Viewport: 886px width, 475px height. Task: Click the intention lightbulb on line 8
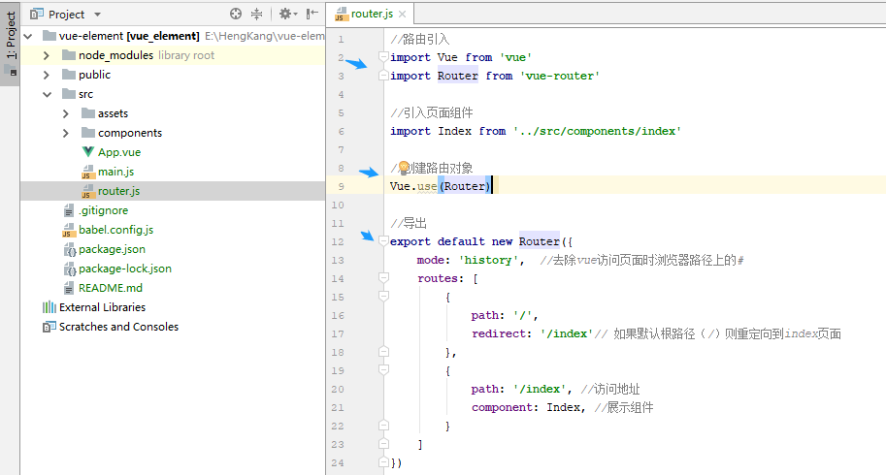404,167
